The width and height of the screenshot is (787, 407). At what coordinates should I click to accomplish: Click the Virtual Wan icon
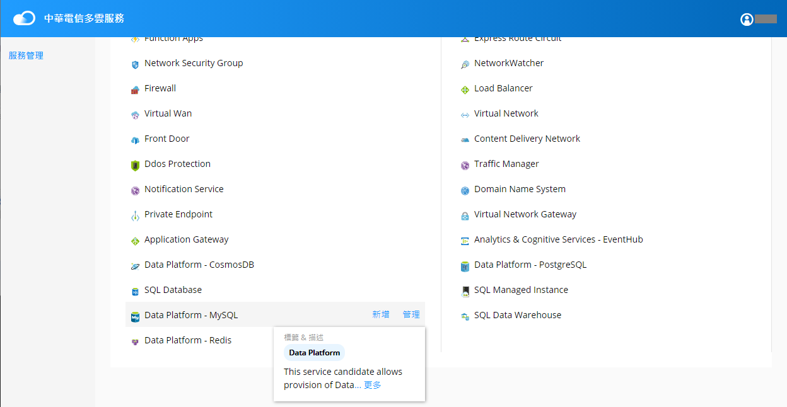(135, 115)
